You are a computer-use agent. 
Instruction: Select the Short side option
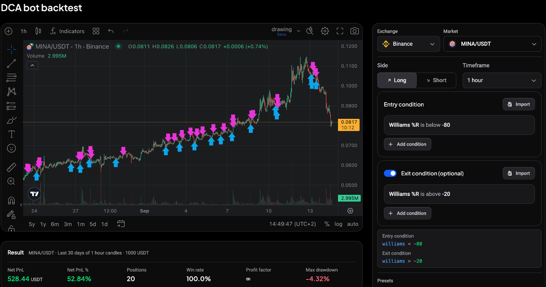pos(436,80)
